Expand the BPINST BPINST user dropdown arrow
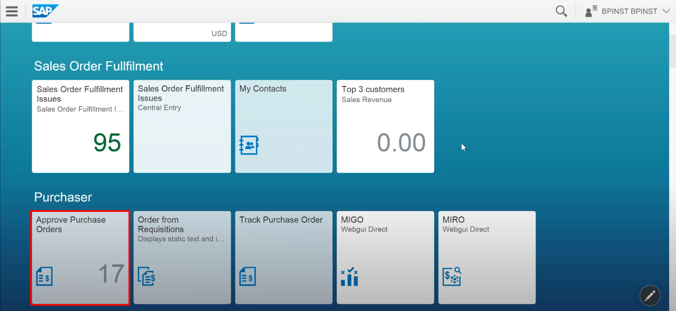Image resolution: width=676 pixels, height=311 pixels. click(x=666, y=11)
